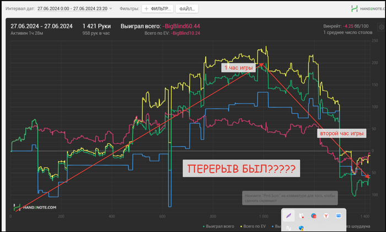Click the 200 y-axis tick label on the right
The image size is (386, 232).
(374, 62)
